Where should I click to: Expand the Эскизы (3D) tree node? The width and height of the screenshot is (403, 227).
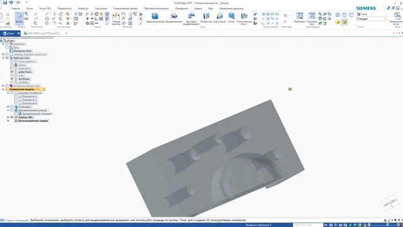(8, 117)
